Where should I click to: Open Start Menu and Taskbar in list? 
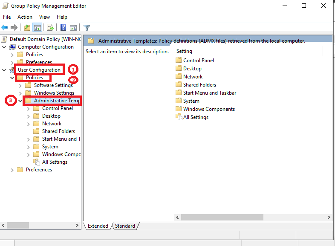pos(210,93)
